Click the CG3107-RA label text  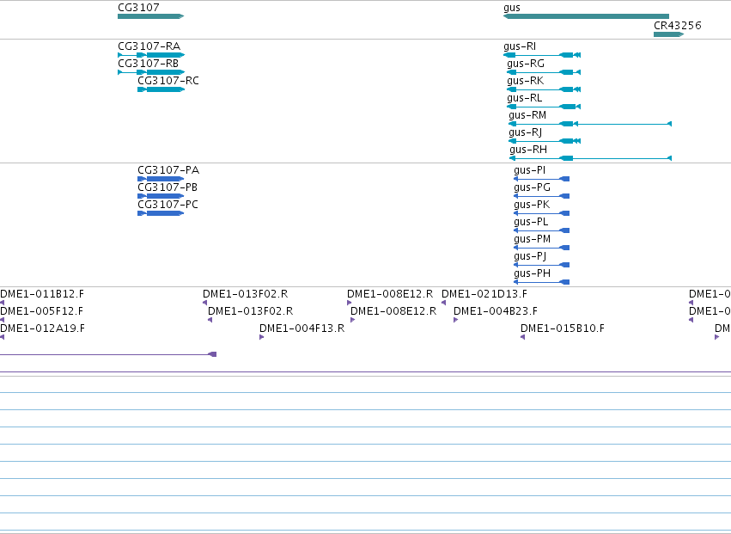click(x=149, y=46)
